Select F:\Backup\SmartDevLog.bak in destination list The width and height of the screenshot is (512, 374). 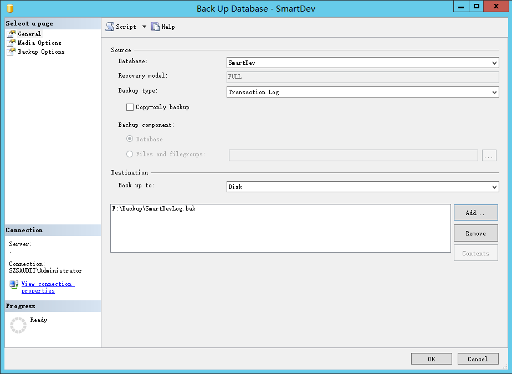(153, 209)
